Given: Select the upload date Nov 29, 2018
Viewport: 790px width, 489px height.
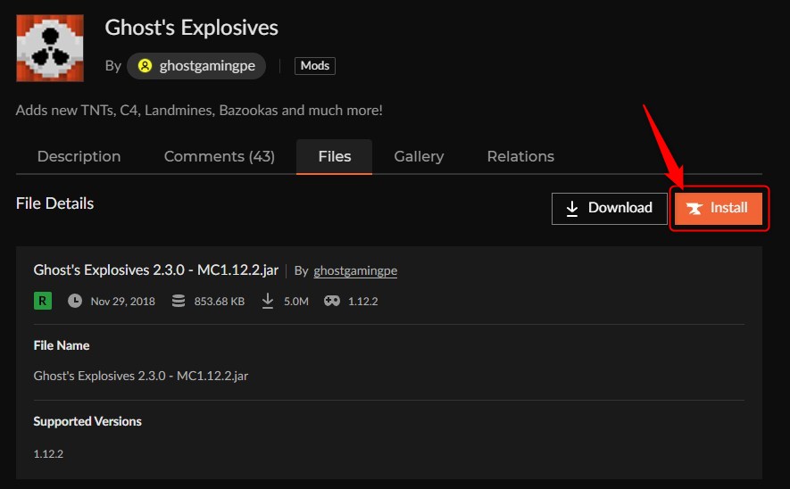Looking at the screenshot, I should 123,301.
